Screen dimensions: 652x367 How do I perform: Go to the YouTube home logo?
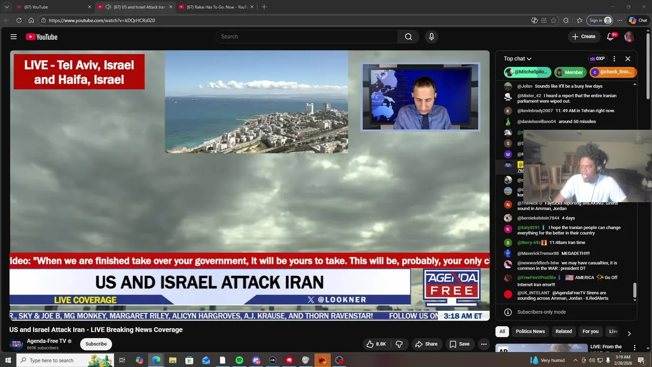pos(42,37)
